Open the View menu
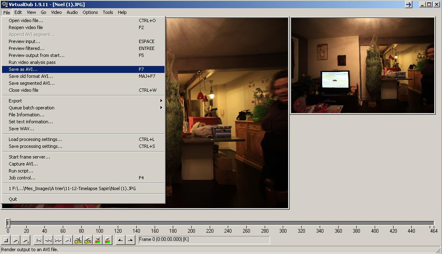442x254 pixels. [x=31, y=12]
